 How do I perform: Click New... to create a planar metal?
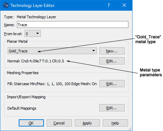[x=112, y=51]
